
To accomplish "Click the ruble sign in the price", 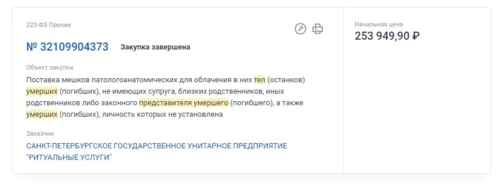I will [415, 36].
